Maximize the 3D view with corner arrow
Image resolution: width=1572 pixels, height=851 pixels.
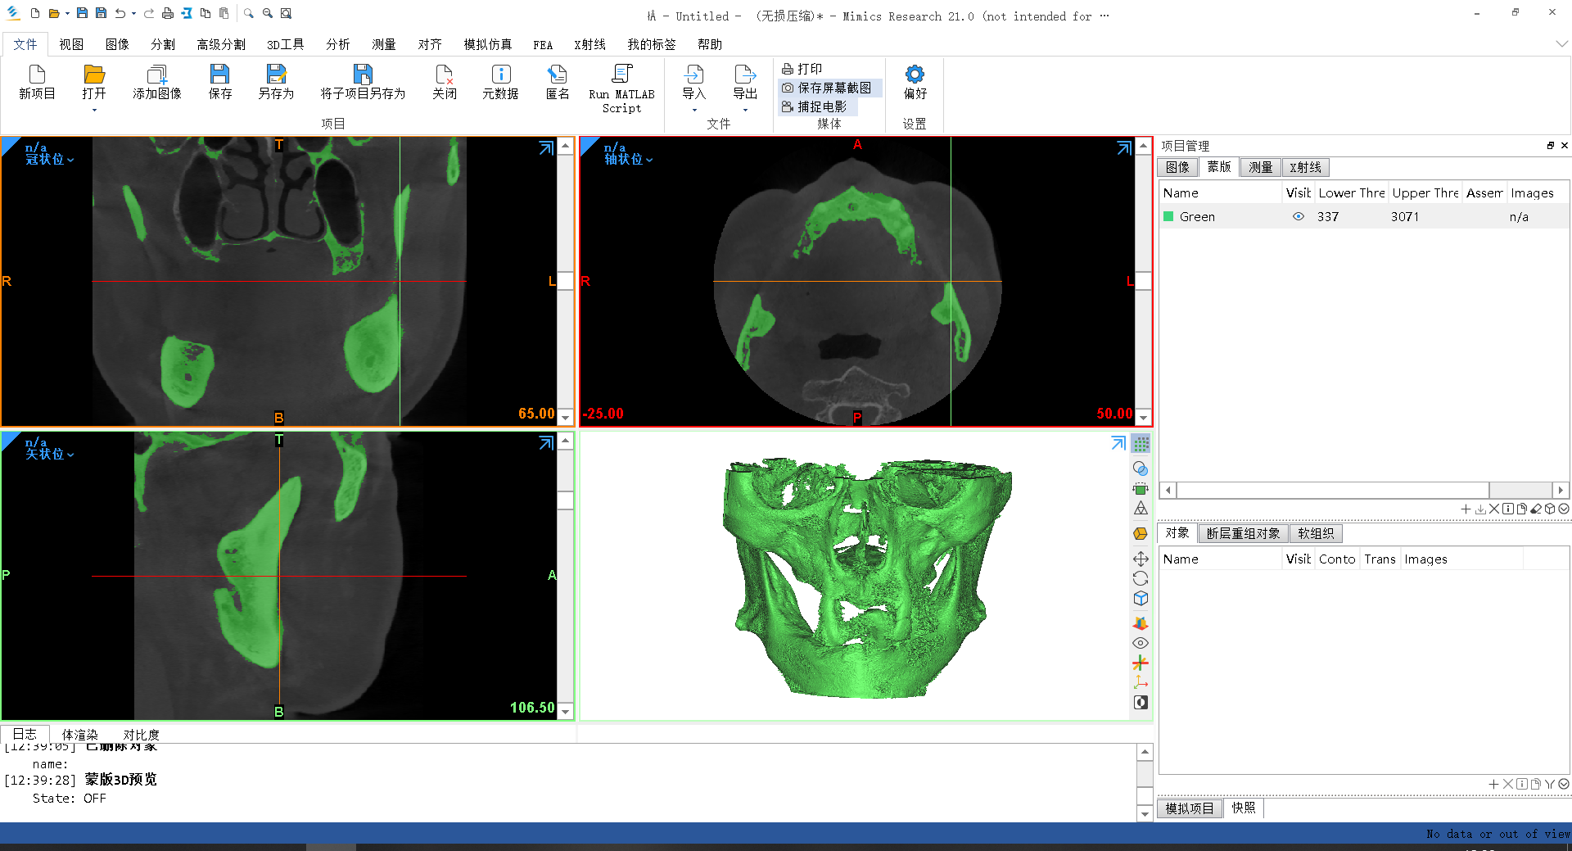1118,443
